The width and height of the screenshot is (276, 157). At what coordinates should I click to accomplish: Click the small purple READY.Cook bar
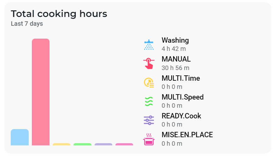click(x=103, y=144)
